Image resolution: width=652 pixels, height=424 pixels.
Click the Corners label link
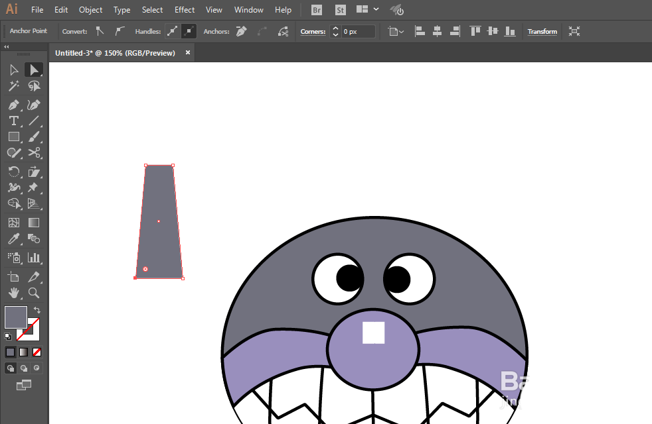(313, 32)
